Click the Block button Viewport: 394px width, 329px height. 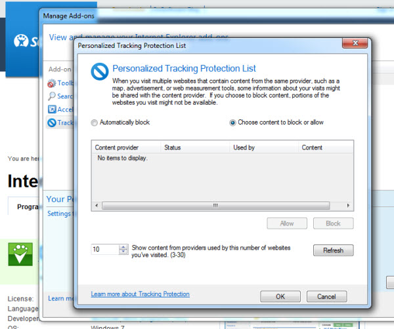pyautogui.click(x=333, y=223)
